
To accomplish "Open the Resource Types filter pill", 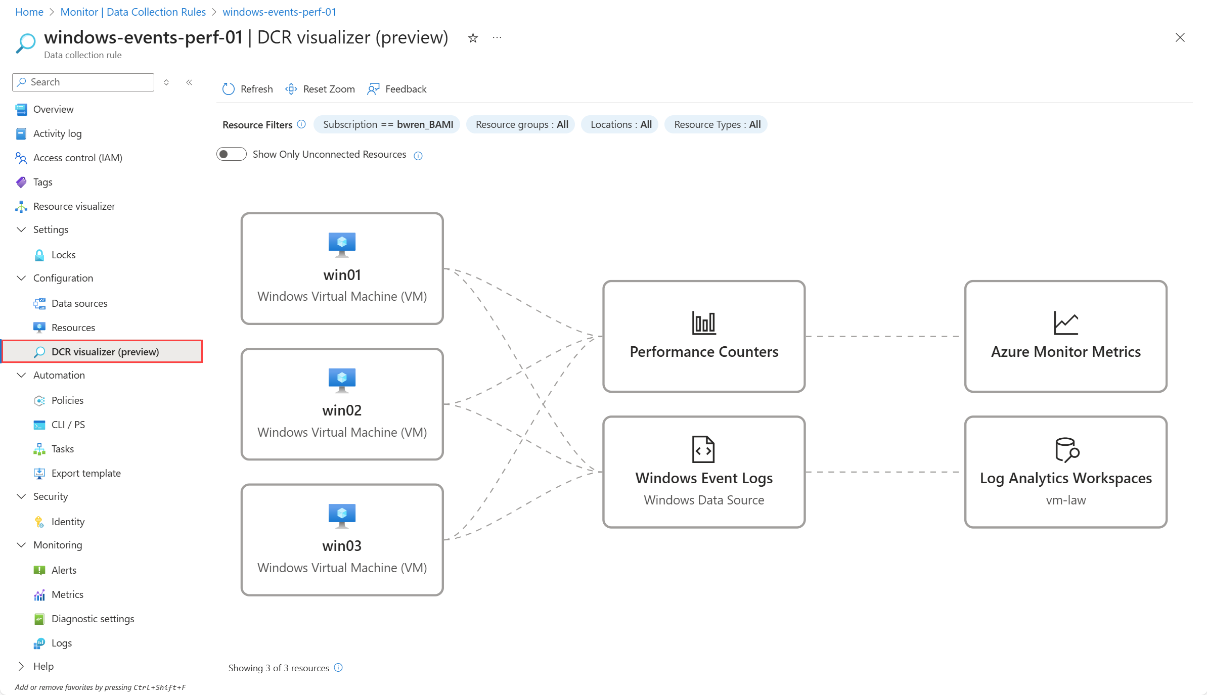I will [716, 124].
